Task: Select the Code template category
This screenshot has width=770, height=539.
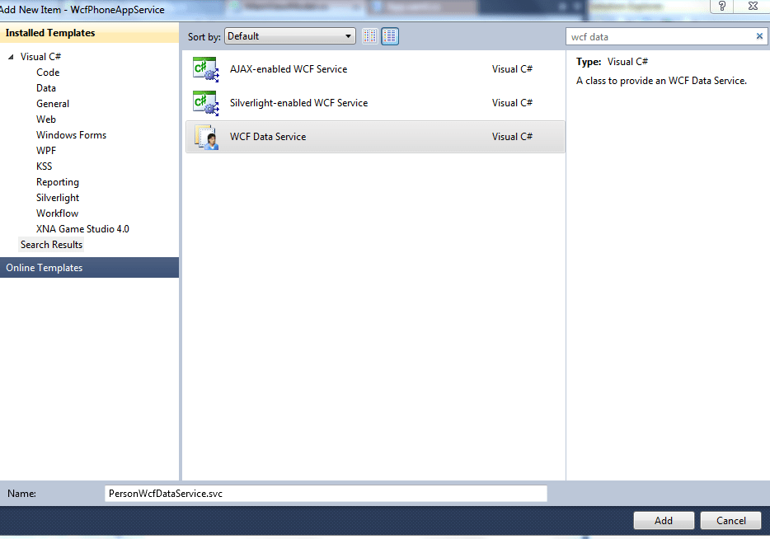Action: pyautogui.click(x=48, y=73)
